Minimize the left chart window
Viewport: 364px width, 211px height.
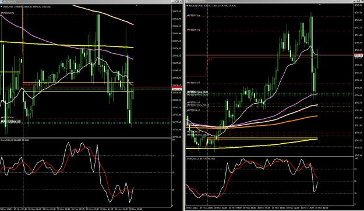[x=174, y=2]
